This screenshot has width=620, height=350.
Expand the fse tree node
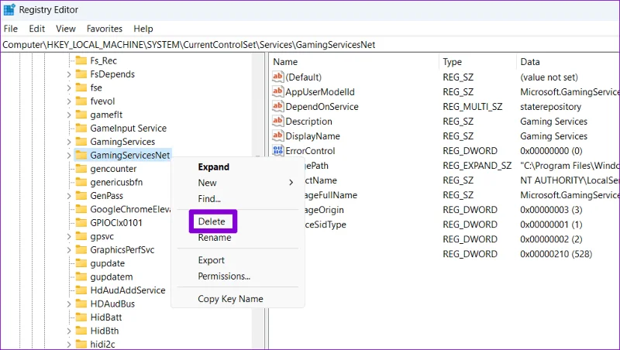coord(69,87)
